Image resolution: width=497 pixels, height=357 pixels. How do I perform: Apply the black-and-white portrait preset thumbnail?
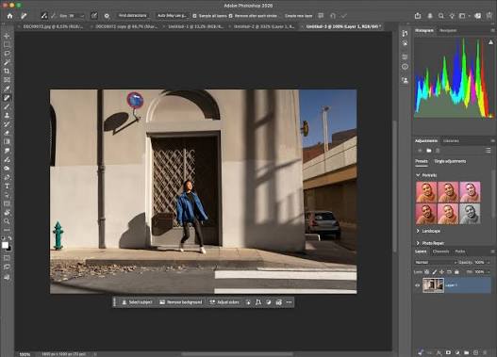pyautogui.click(x=470, y=214)
